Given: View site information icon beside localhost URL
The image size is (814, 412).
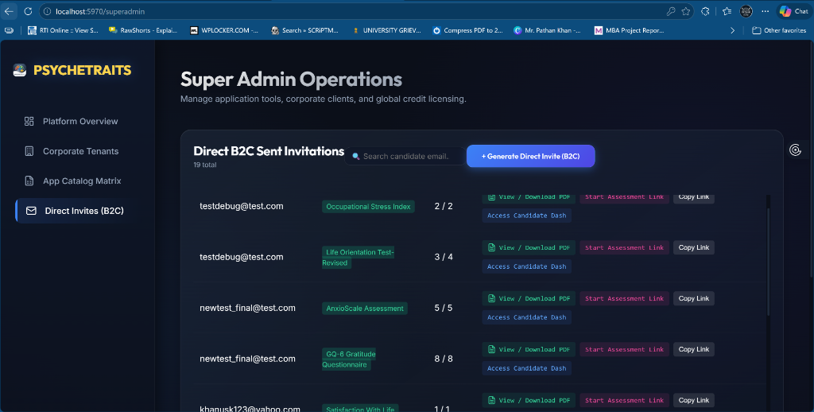Looking at the screenshot, I should 47,11.
